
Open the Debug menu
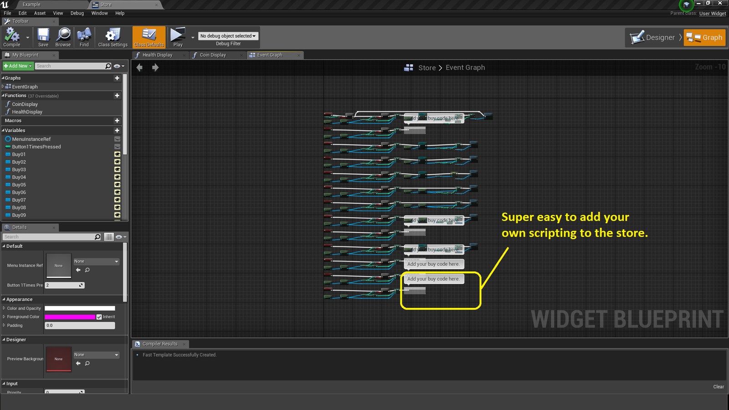click(x=77, y=13)
